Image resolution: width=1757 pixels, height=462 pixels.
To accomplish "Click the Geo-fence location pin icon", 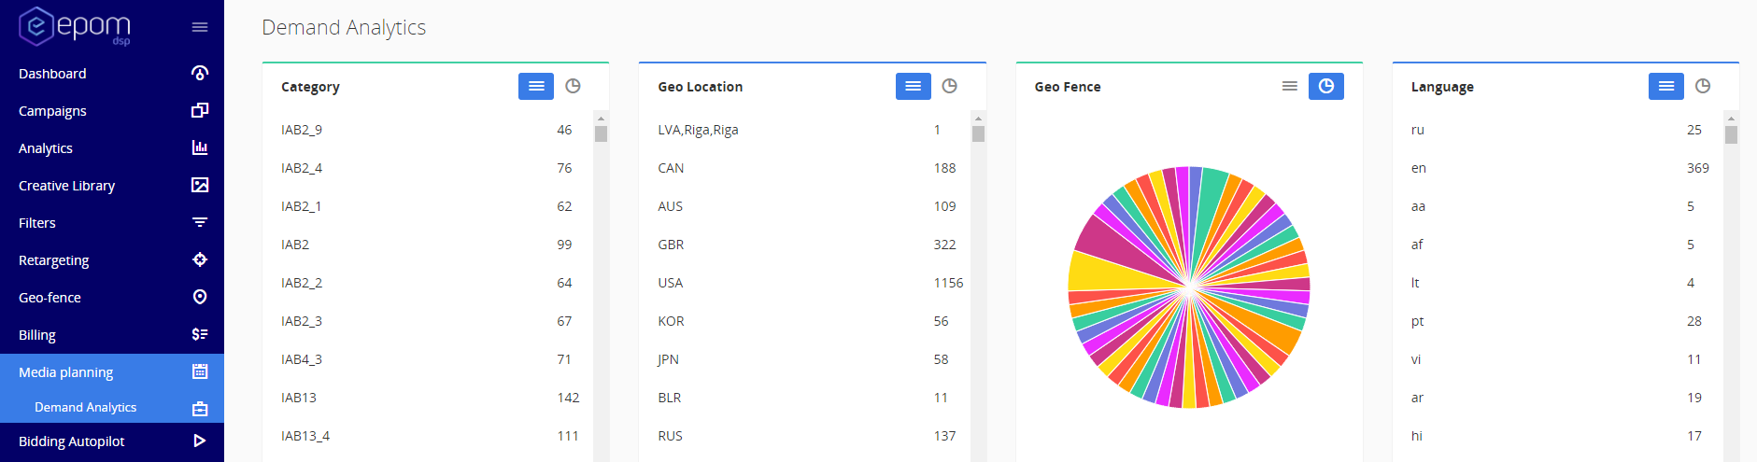I will pyautogui.click(x=200, y=297).
